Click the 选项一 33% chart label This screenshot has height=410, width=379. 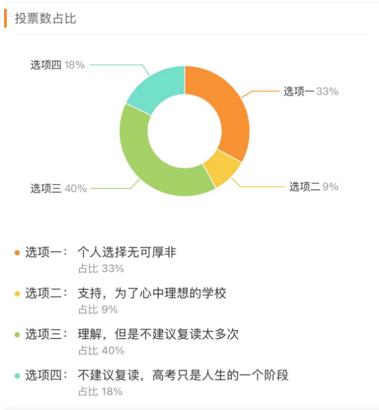311,92
